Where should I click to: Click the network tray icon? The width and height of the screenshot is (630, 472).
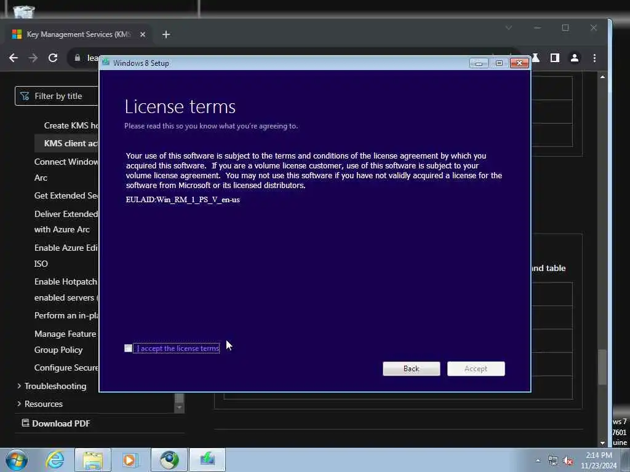coord(553,461)
